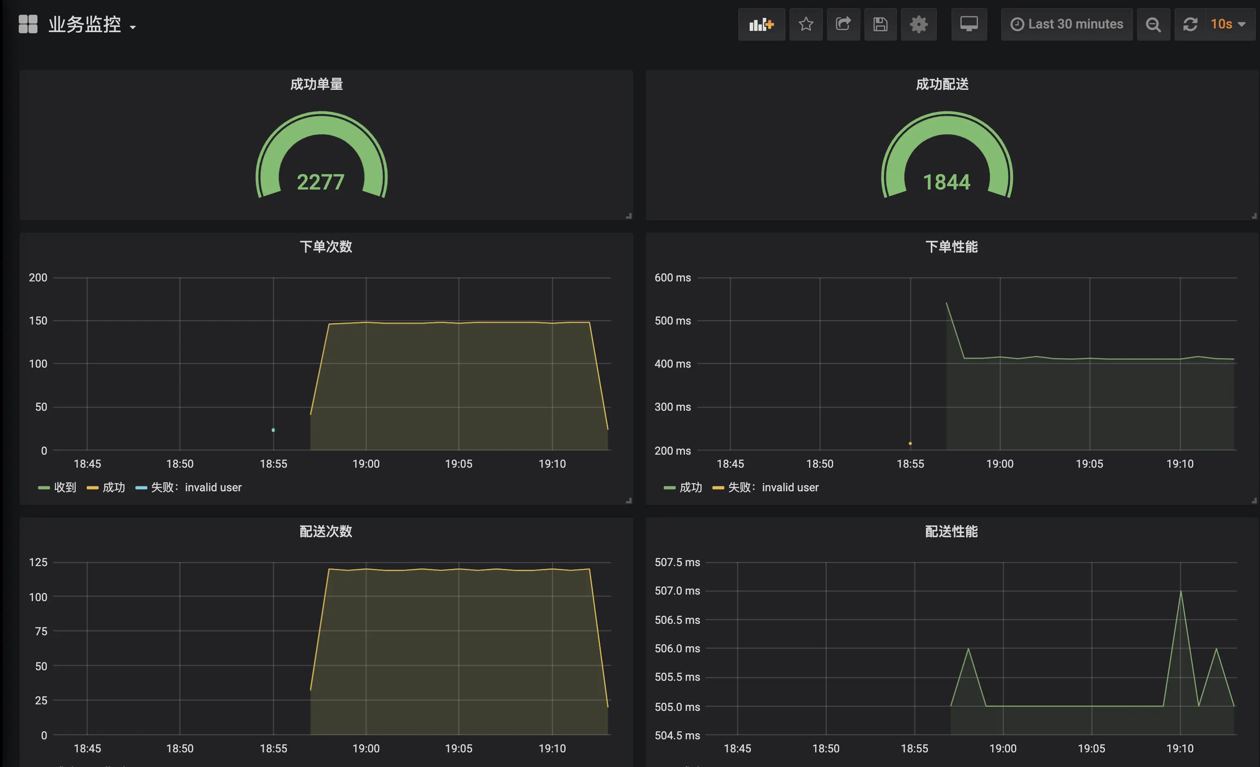Image resolution: width=1260 pixels, height=767 pixels.
Task: Click the 成功配送 panel title
Action: tap(942, 84)
